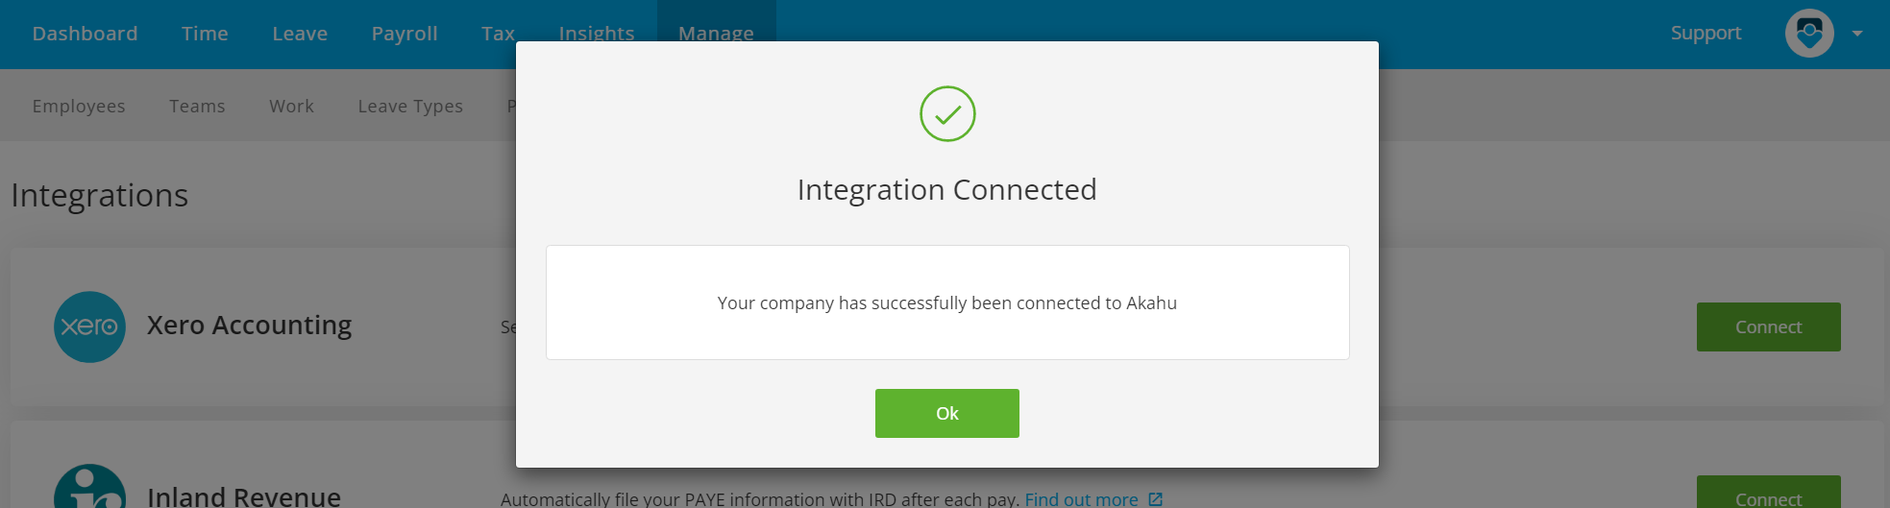This screenshot has height=508, width=1890.
Task: Click the external link icon beside Find out more
Action: click(x=1155, y=499)
